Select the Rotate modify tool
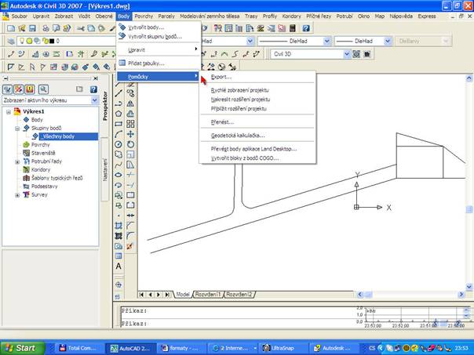474x355 pixels. [130, 145]
